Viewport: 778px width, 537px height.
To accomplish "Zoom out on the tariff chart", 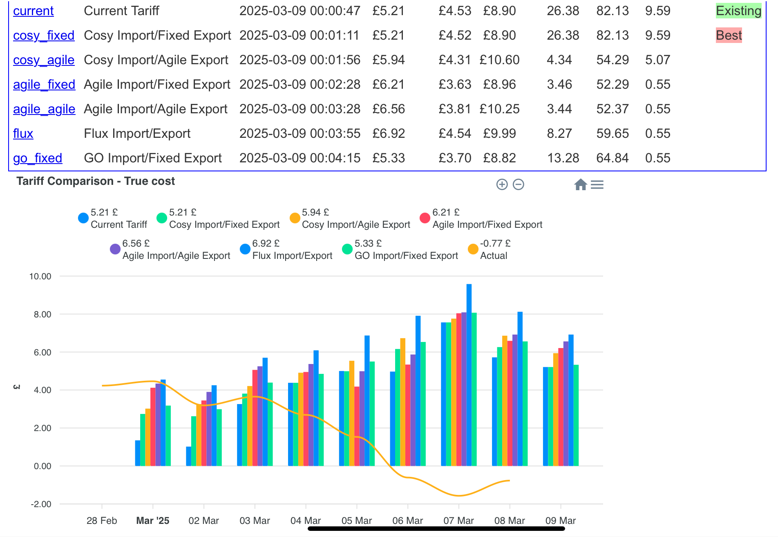I will [x=519, y=184].
